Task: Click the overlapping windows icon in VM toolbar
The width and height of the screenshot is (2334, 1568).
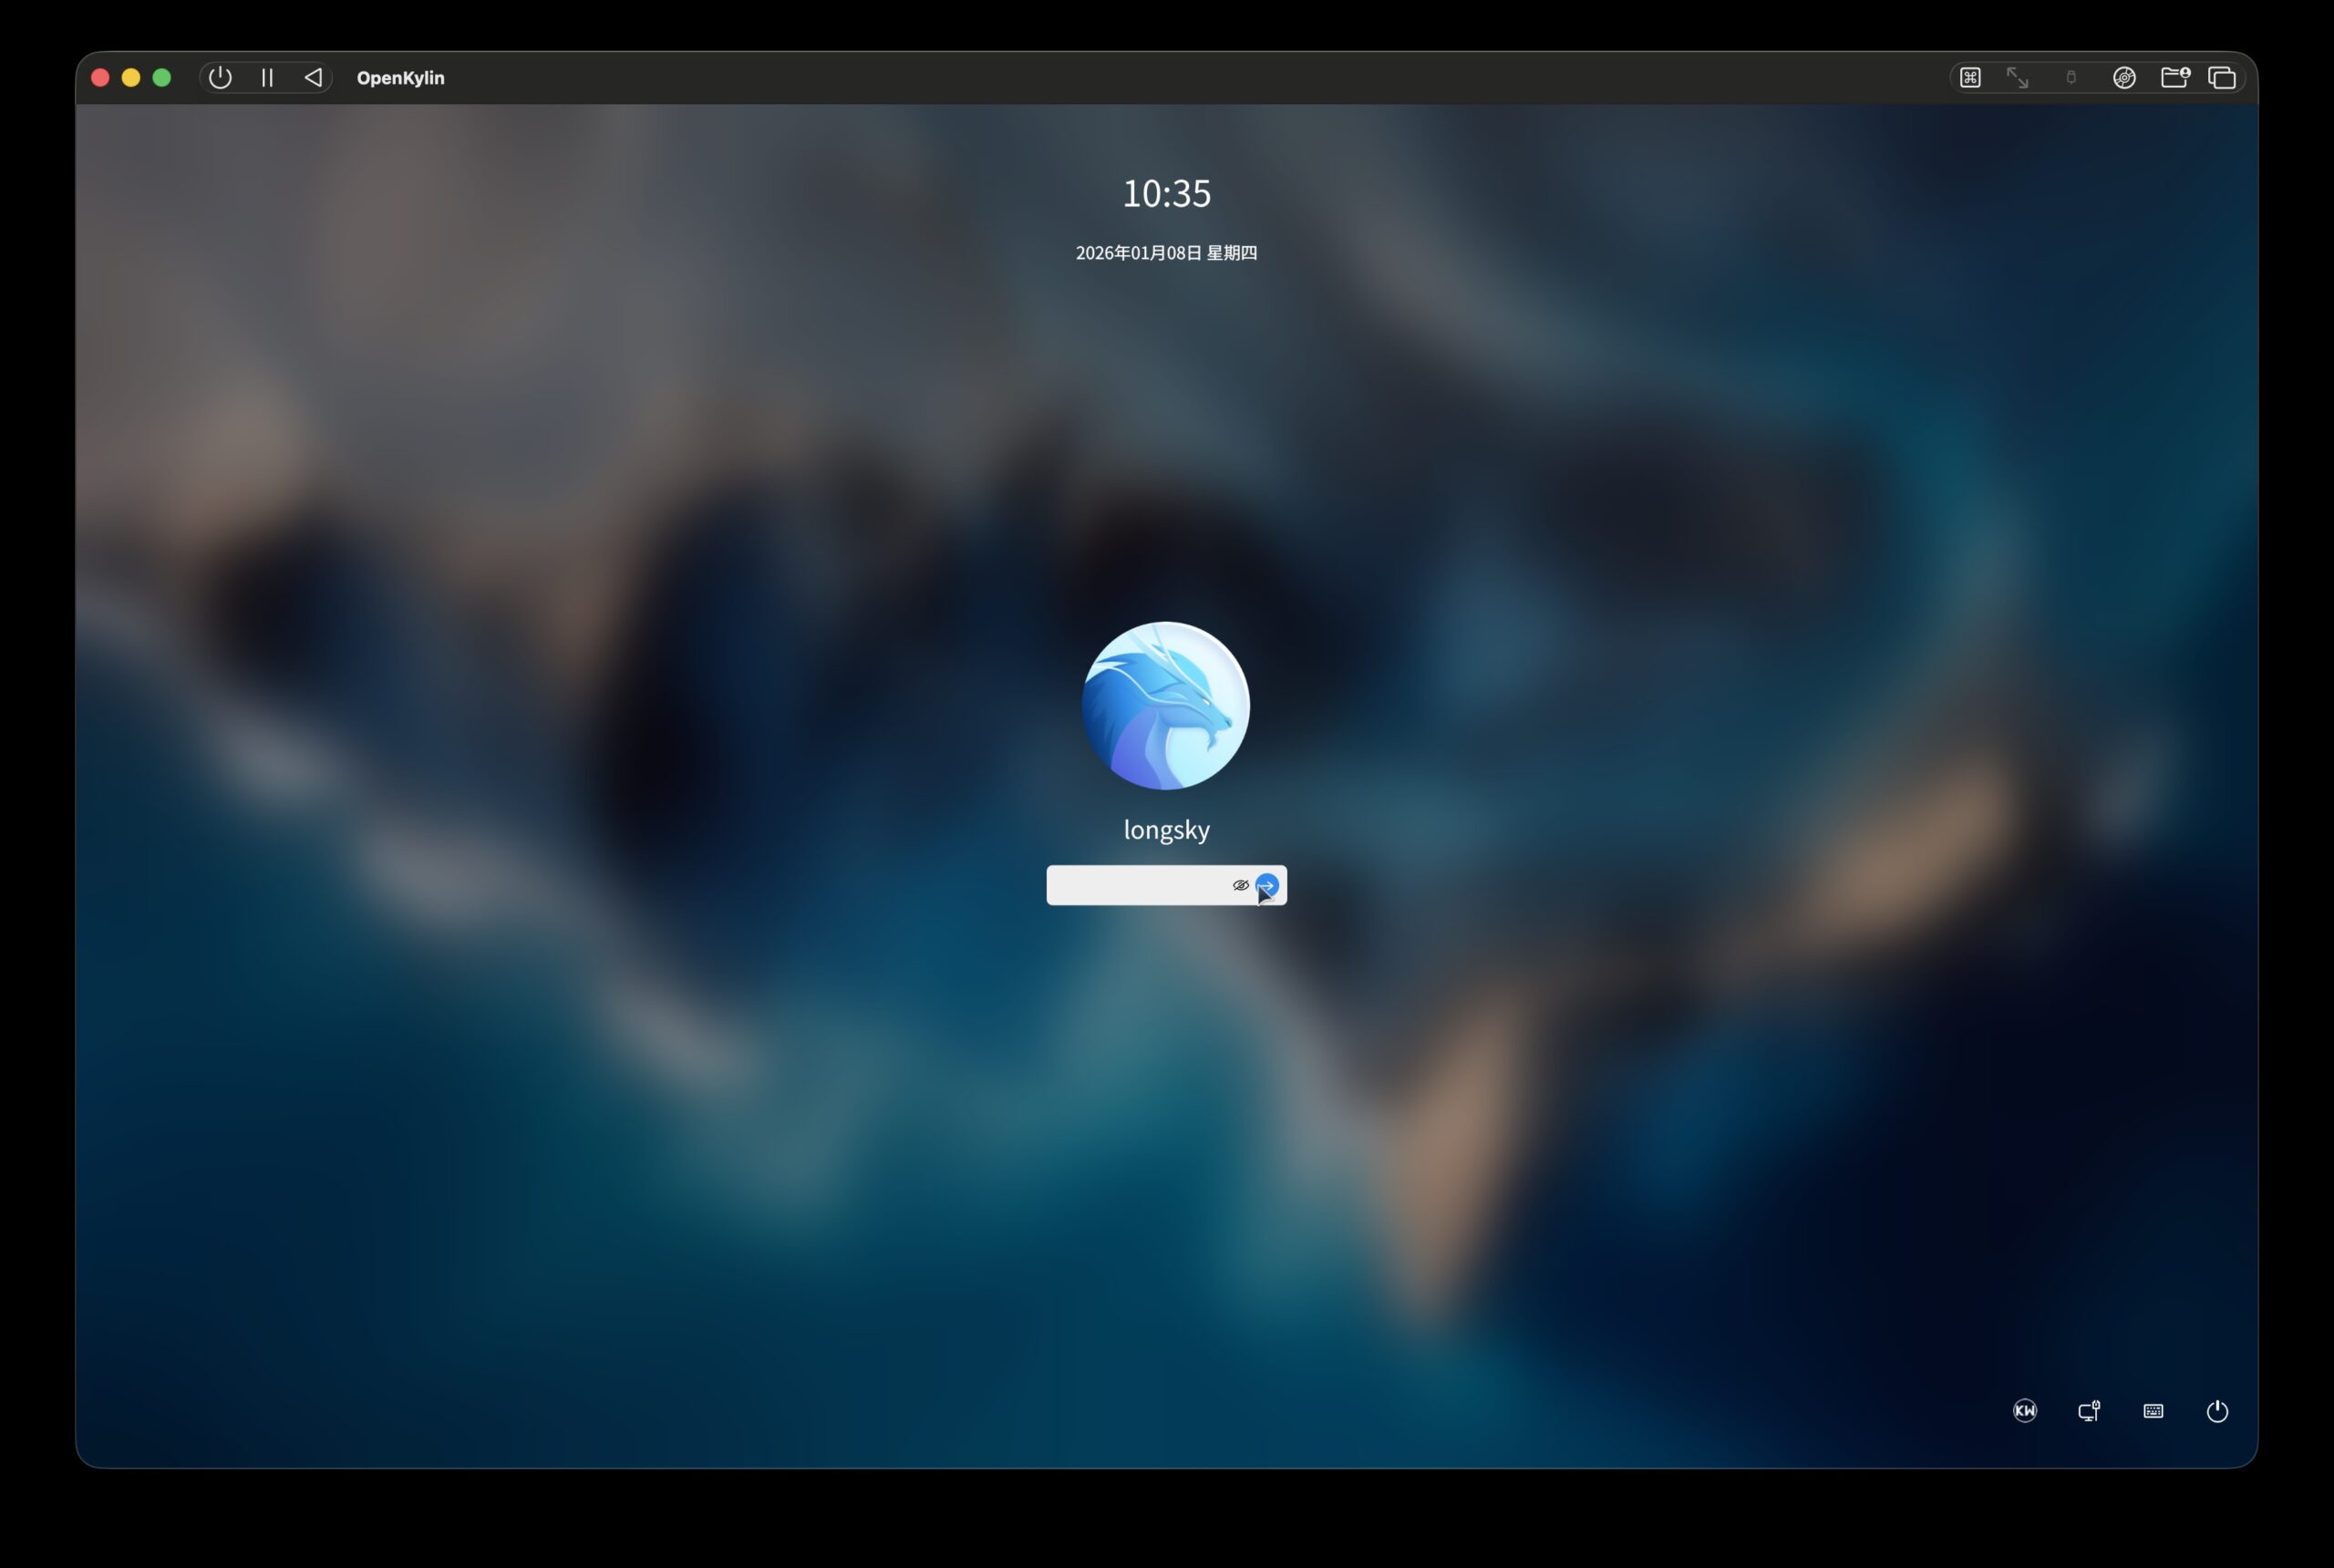Action: (2222, 78)
